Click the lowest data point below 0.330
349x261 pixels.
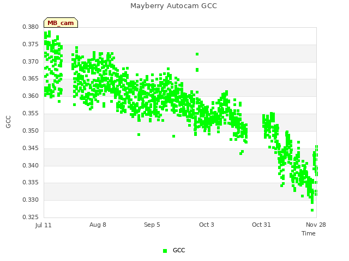click(x=312, y=210)
